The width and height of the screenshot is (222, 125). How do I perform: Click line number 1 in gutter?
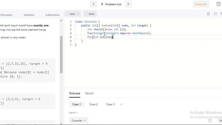(x=71, y=22)
